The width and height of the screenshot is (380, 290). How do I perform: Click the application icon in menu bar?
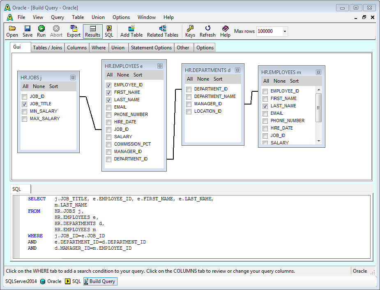(x=10, y=17)
